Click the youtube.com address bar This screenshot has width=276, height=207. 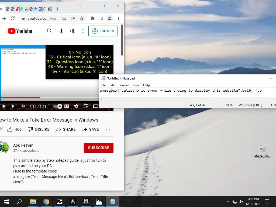(x=43, y=18)
